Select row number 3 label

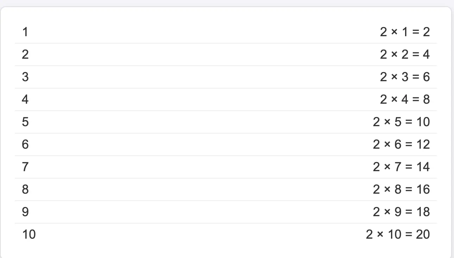click(25, 77)
